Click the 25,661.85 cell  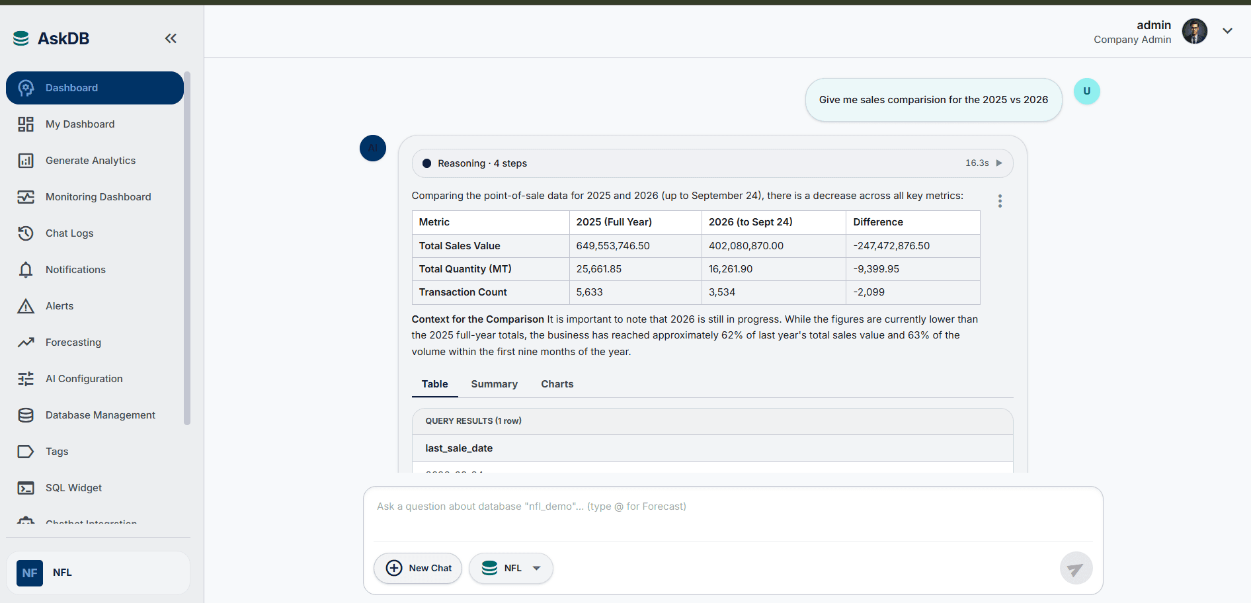[x=635, y=269]
